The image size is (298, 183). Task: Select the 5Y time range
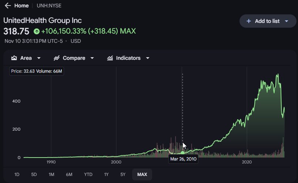coord(123,174)
